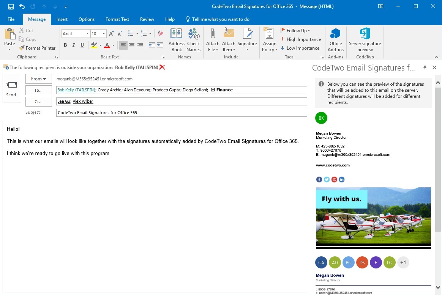
Task: Run Check Names on recipients
Action: tap(194, 40)
